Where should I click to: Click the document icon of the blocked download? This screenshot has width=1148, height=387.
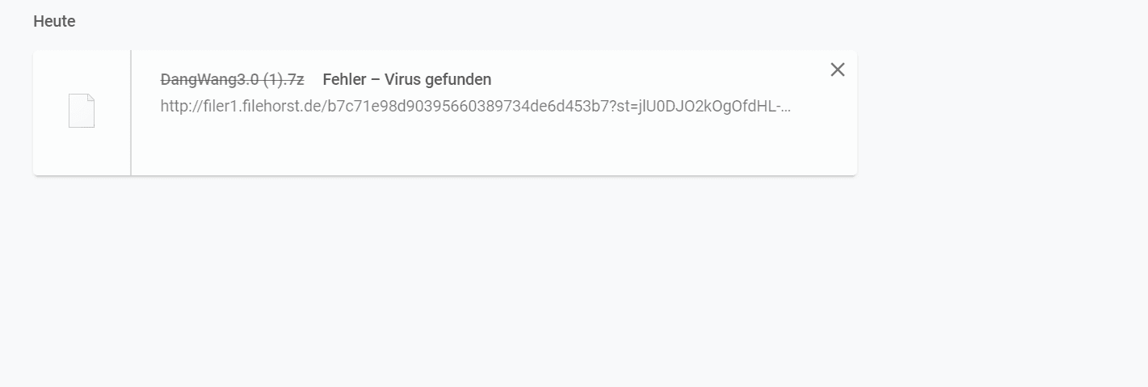82,111
